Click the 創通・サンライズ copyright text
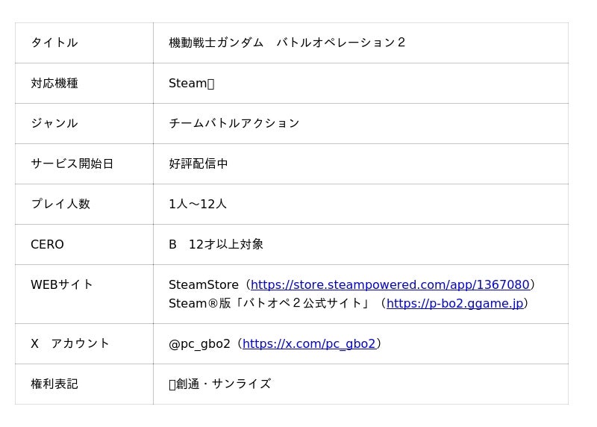The image size is (597, 427). [x=222, y=384]
